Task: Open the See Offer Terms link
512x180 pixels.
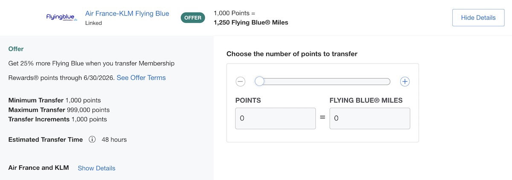Action: 141,78
